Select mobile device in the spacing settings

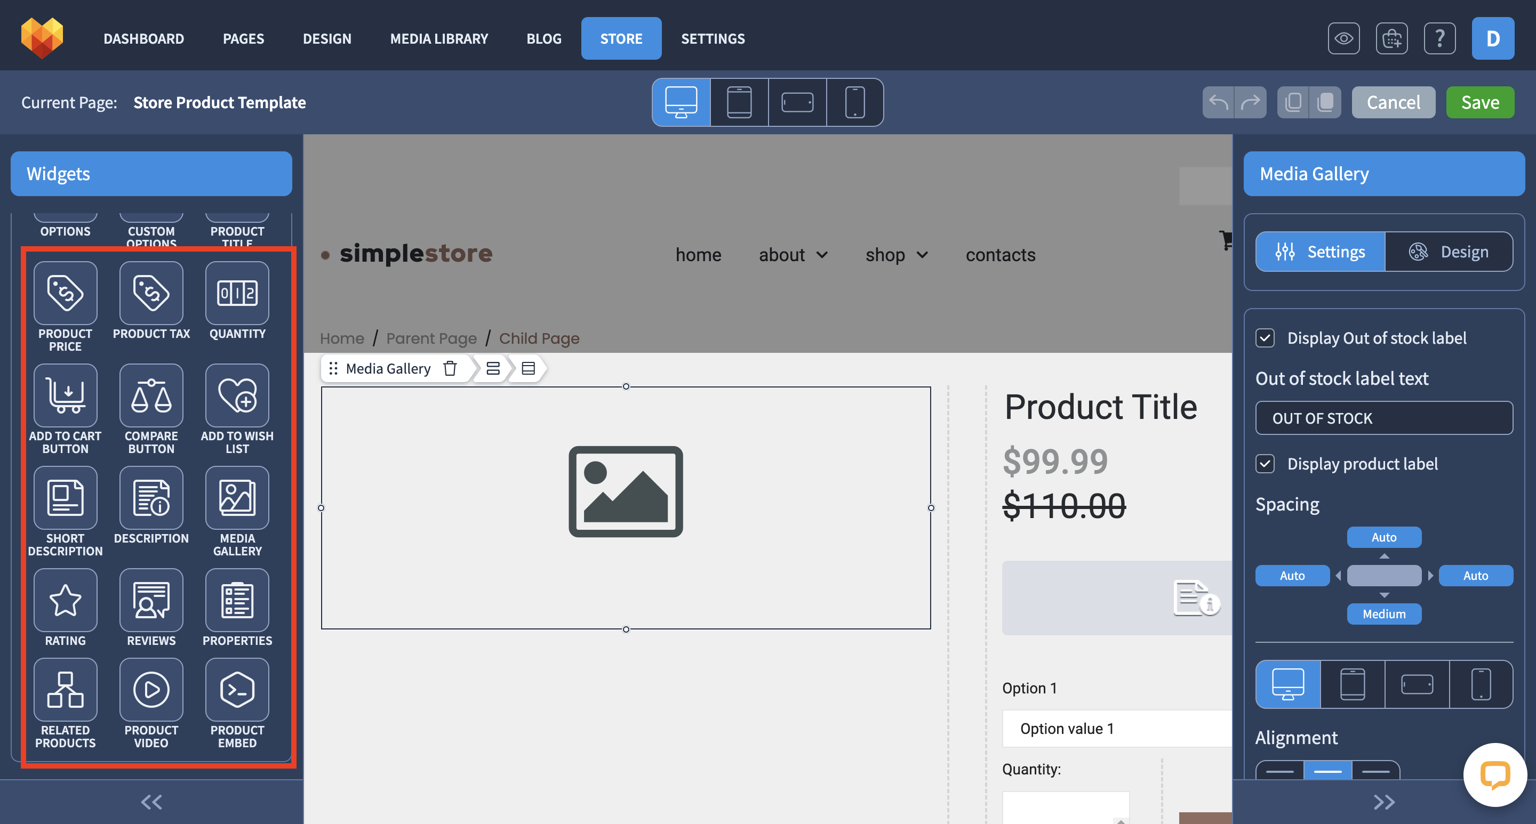[1481, 684]
